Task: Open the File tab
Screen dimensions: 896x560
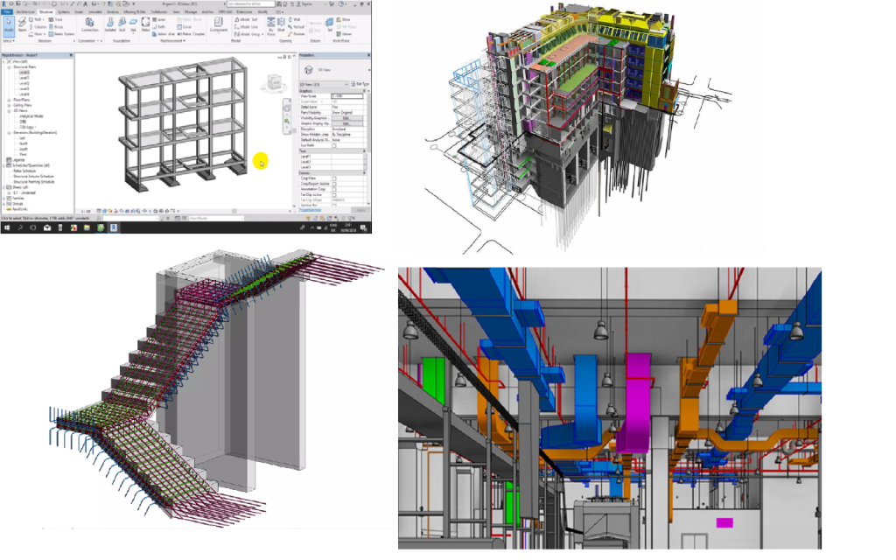Action: 7,12
